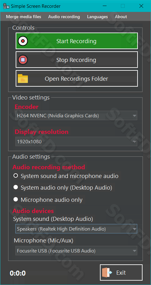Click the Open Recordings Folder button
The height and width of the screenshot is (285, 151).
click(77, 79)
